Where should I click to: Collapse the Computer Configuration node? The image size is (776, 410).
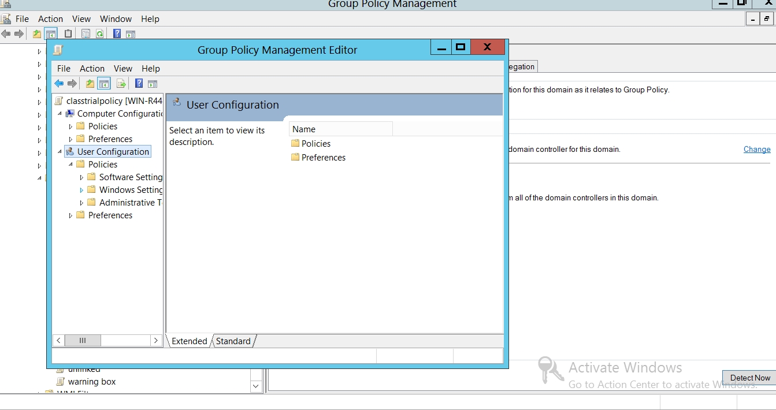click(60, 114)
